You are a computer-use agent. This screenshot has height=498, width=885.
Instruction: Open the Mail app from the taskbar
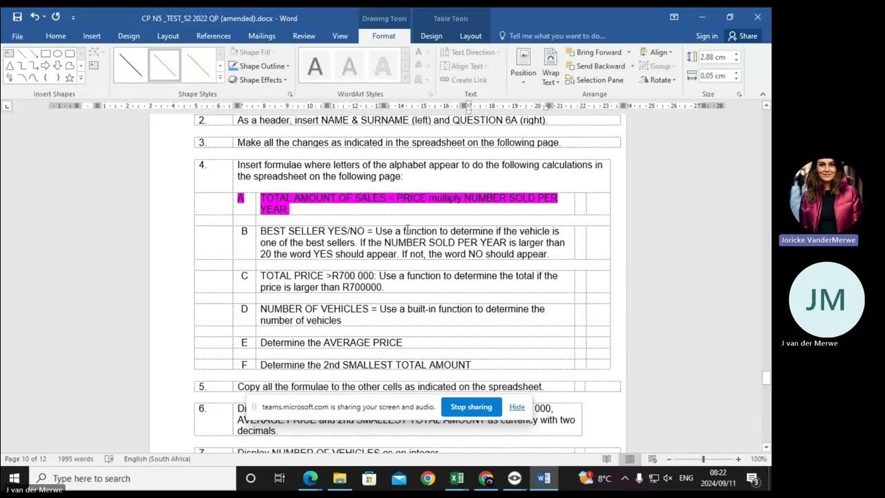399,478
